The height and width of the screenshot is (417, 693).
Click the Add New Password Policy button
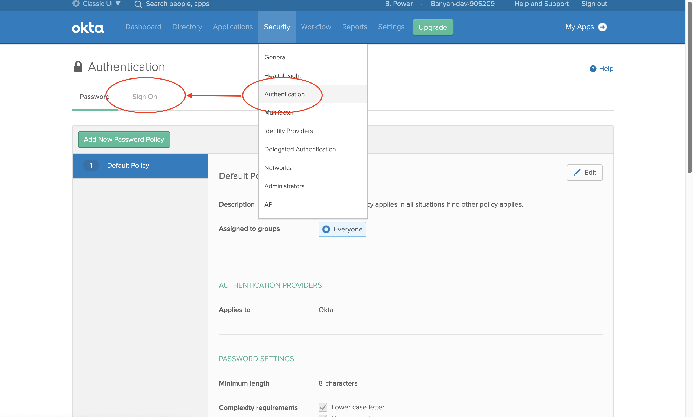point(124,140)
